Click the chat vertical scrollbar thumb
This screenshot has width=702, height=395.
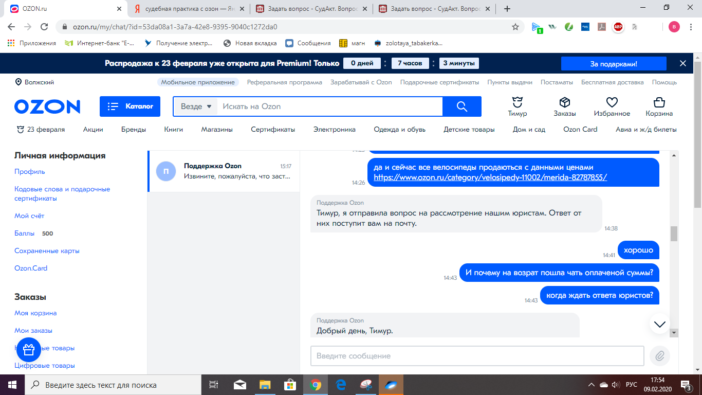(x=674, y=234)
